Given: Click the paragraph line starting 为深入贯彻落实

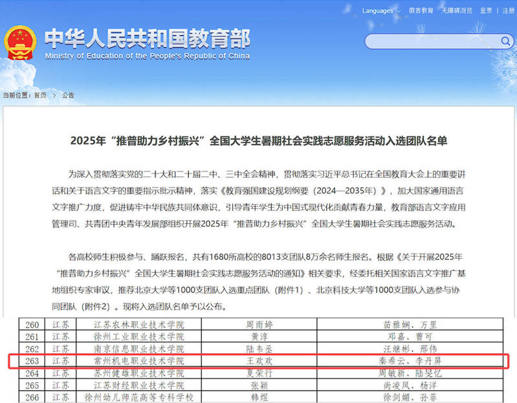Looking at the screenshot, I should pos(267,174).
